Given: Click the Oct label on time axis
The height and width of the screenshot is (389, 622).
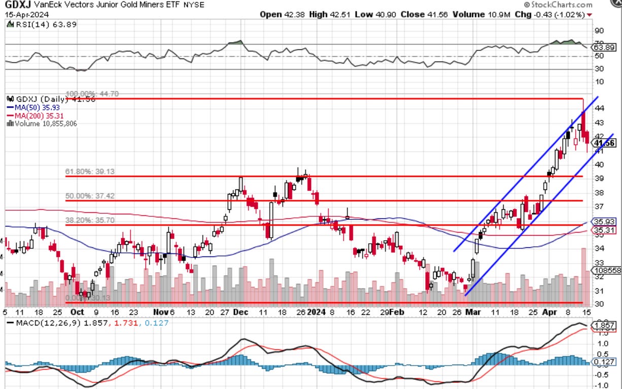Looking at the screenshot, I should tap(78, 312).
